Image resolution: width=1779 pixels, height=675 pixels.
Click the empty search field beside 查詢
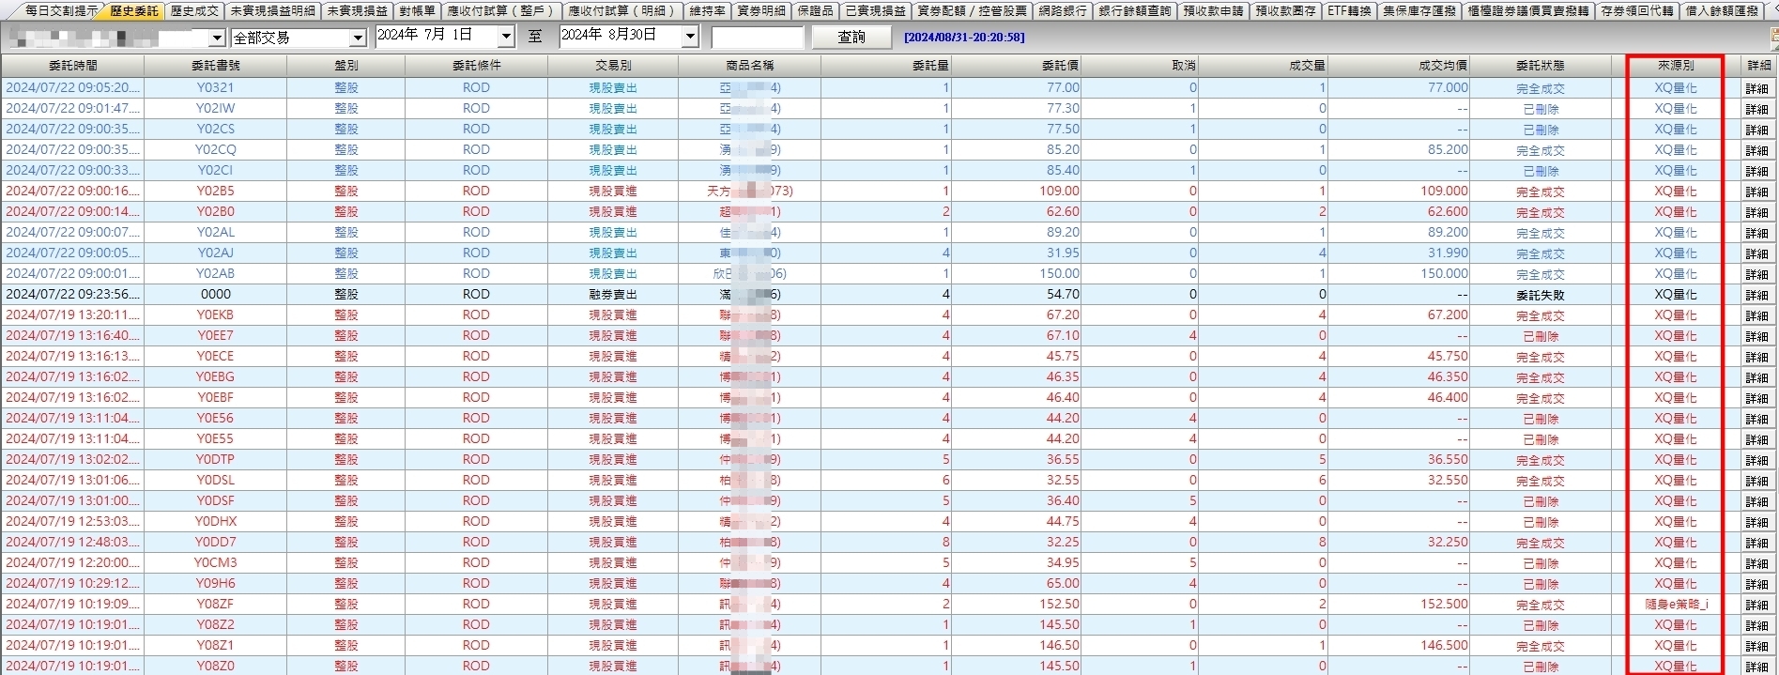(758, 38)
